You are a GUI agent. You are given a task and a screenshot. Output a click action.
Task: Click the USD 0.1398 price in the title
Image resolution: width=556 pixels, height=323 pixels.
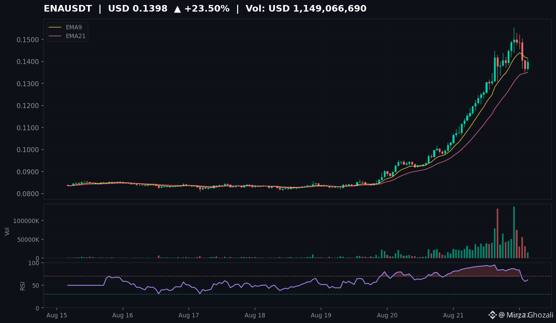click(x=138, y=9)
